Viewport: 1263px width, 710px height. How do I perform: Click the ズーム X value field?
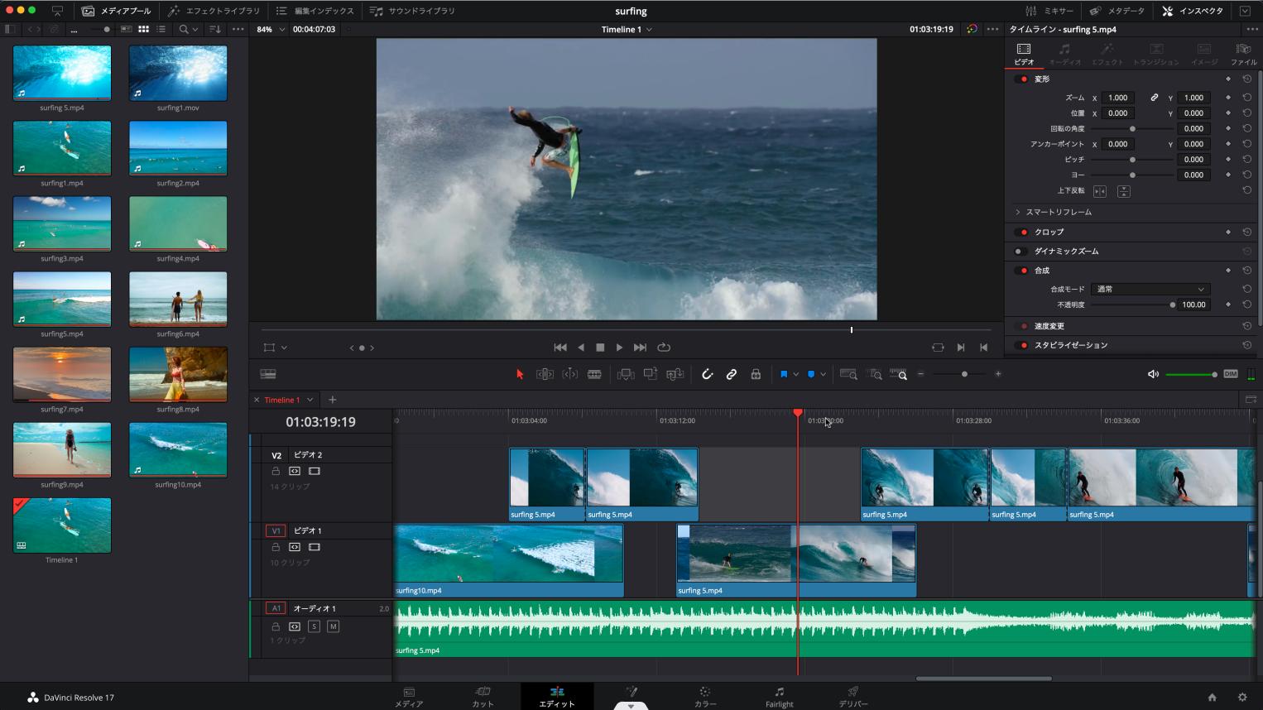[x=1117, y=98]
